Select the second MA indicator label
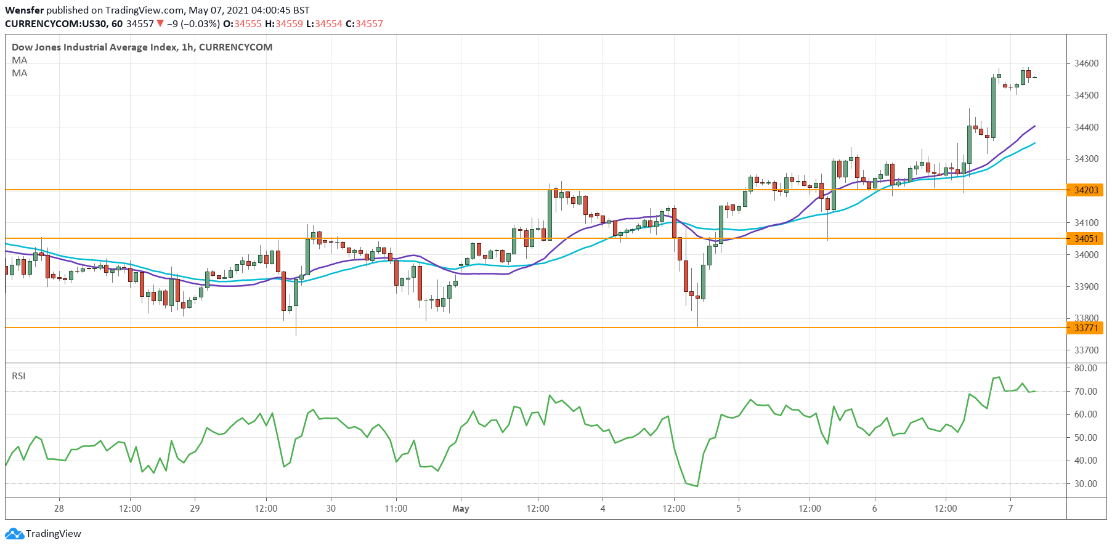 pos(20,73)
